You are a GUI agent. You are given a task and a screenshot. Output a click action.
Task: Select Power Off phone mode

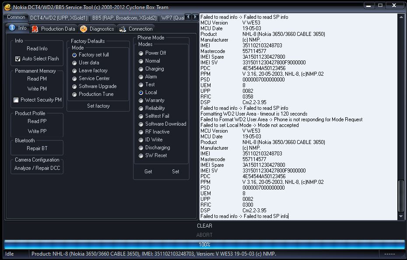(141, 53)
